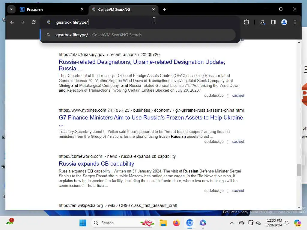Click the forward navigation arrow
The height and width of the screenshot is (230, 307).
23,22
